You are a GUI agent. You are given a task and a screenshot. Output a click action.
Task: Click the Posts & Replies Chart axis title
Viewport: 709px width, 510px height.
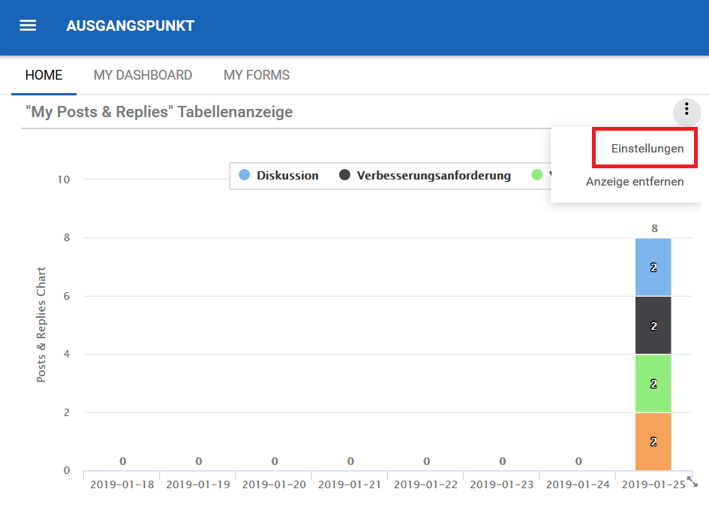41,324
